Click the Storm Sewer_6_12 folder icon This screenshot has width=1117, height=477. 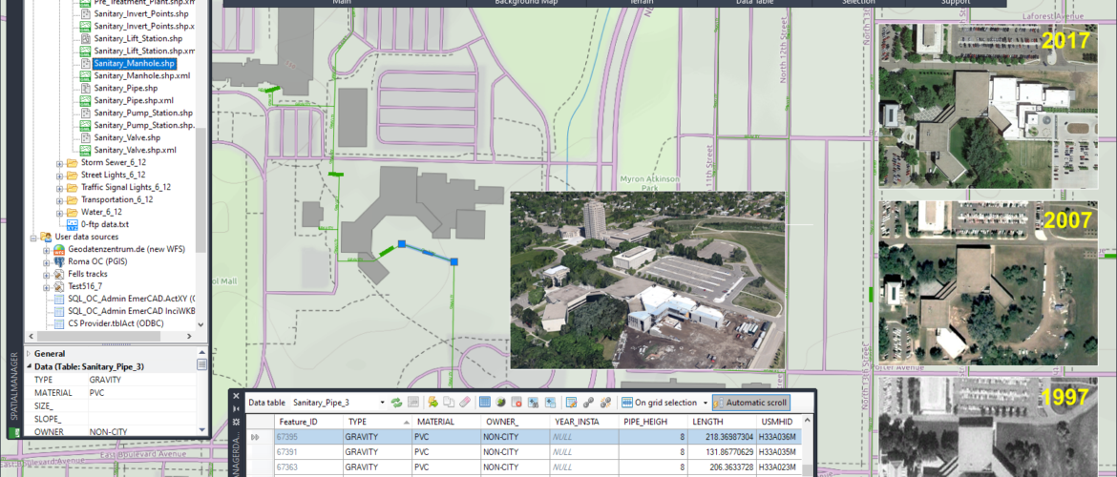(x=72, y=162)
